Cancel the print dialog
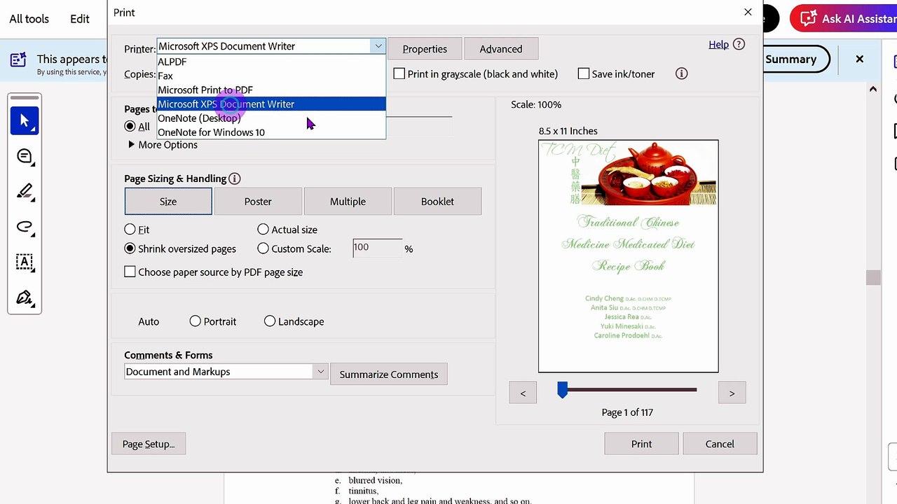 tap(720, 444)
